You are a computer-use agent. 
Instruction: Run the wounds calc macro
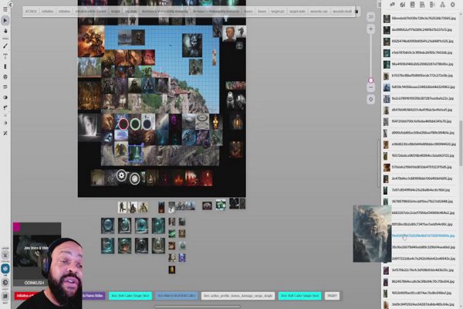(319, 12)
